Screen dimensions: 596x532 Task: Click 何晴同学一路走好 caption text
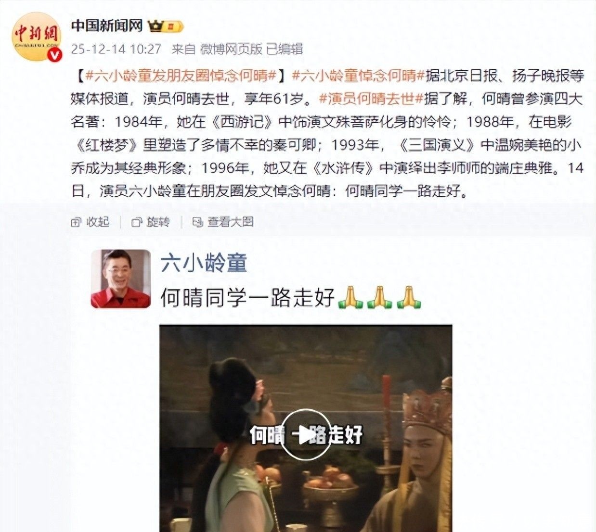tap(247, 298)
